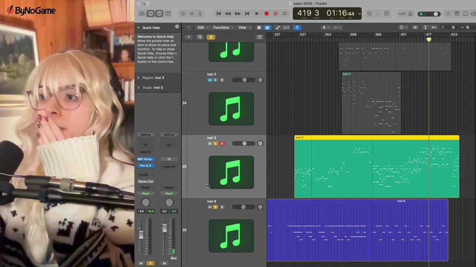Open the Note Pads button

click(457, 14)
